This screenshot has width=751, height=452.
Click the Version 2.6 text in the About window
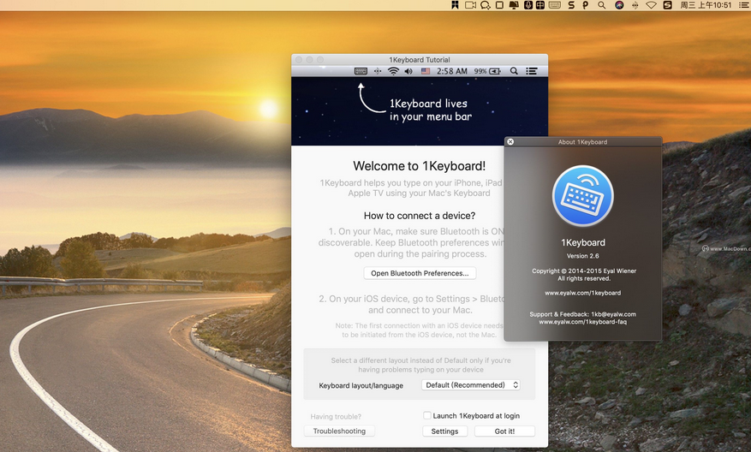[x=583, y=256]
